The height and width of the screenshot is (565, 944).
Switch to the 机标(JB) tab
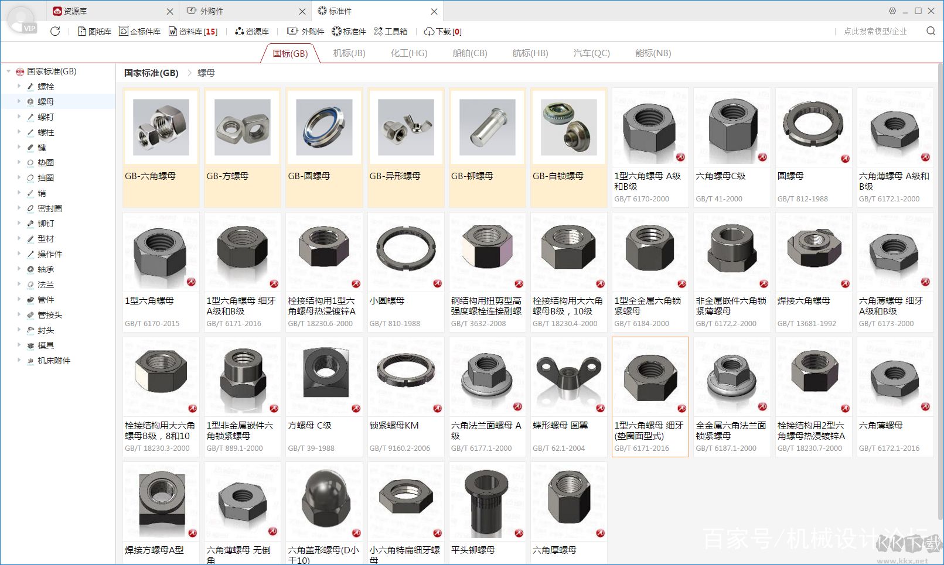click(349, 53)
